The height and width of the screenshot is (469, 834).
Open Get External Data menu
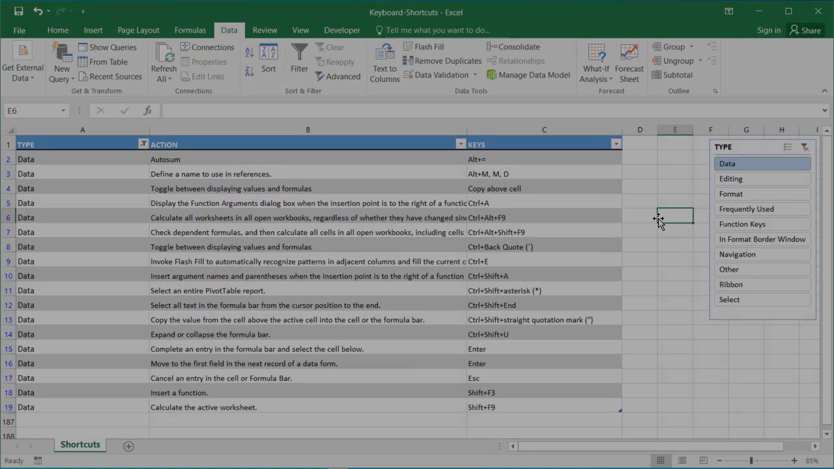coord(22,64)
